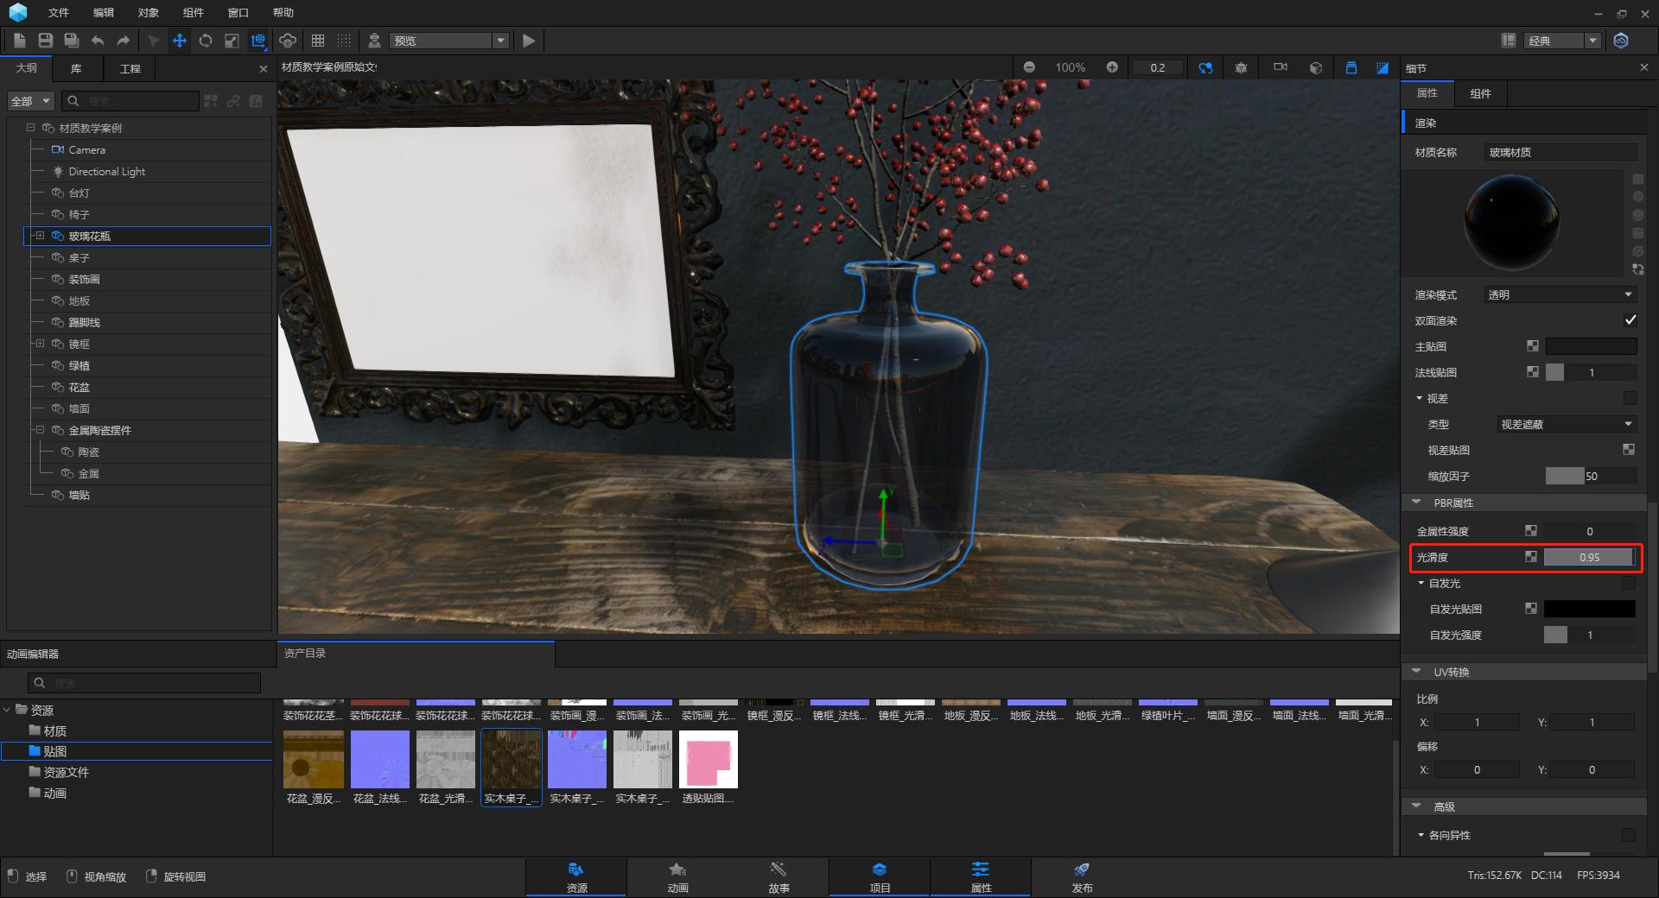Open the cloud asset icon

288,41
